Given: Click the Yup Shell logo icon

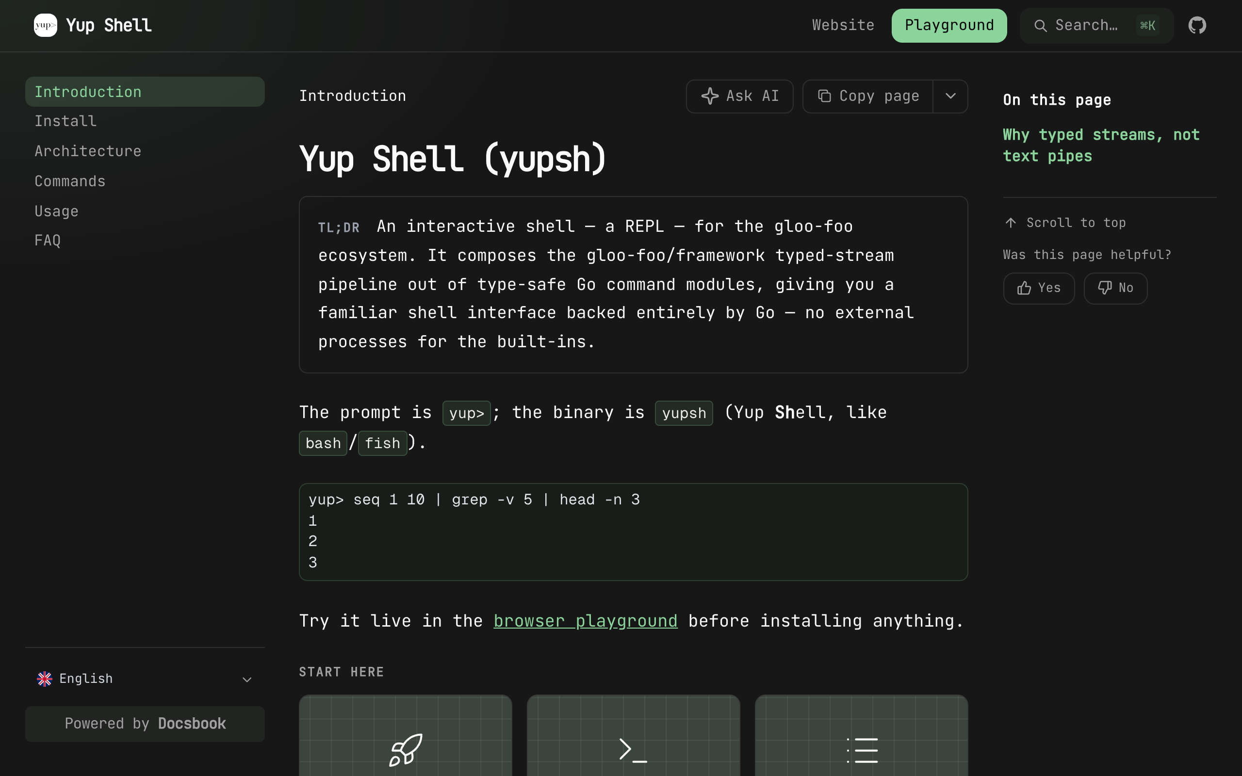Looking at the screenshot, I should (45, 25).
